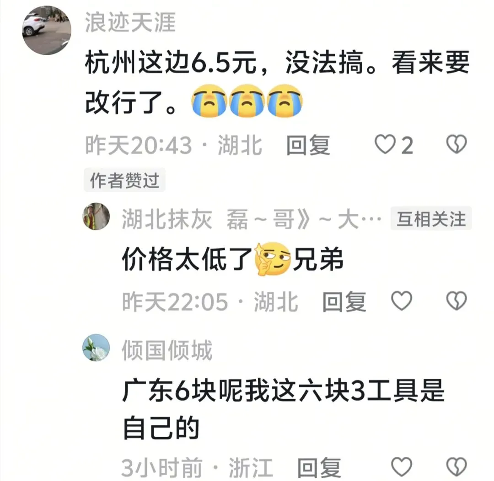The height and width of the screenshot is (481, 494).
Task: Dislike 倾国倾城's comment broken heart icon
Action: pyautogui.click(x=456, y=466)
